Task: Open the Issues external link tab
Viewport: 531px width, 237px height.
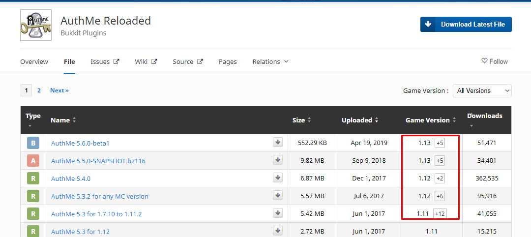Action: (105, 61)
